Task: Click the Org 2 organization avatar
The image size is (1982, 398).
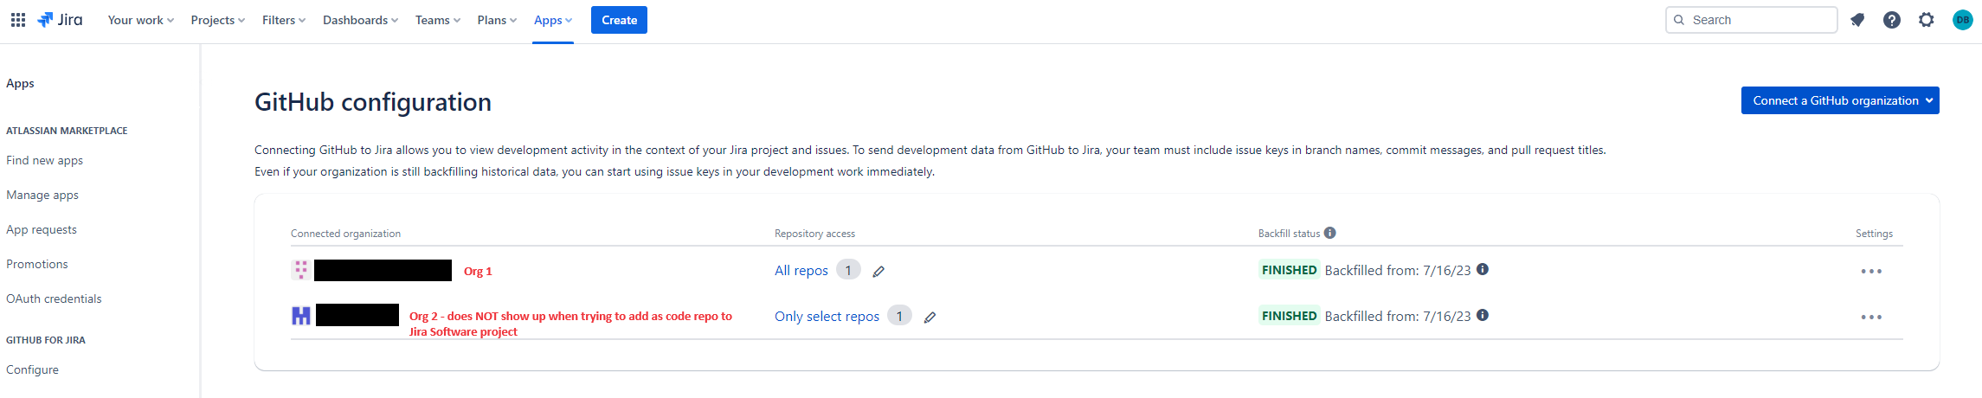Action: [300, 316]
